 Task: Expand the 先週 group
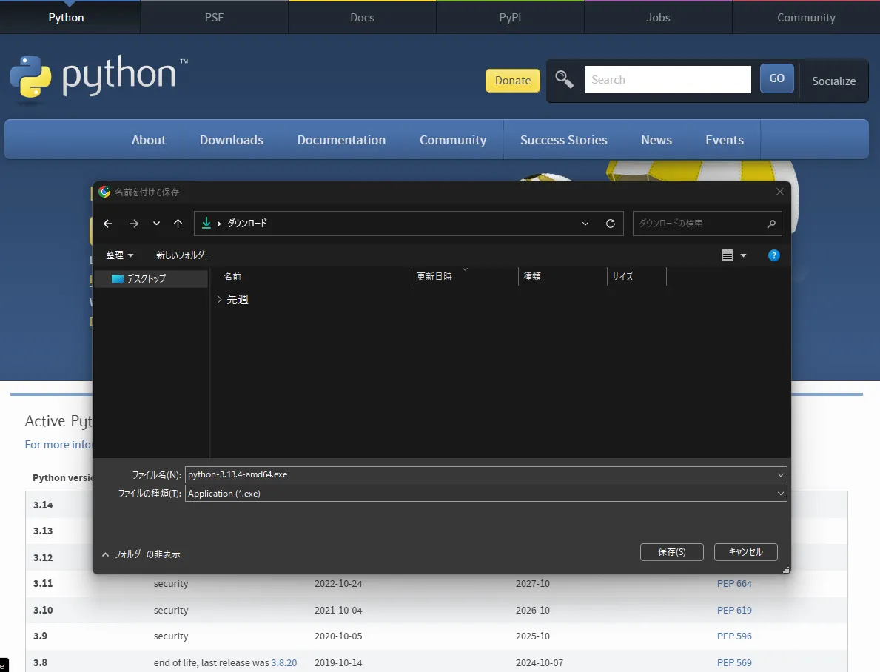point(219,299)
